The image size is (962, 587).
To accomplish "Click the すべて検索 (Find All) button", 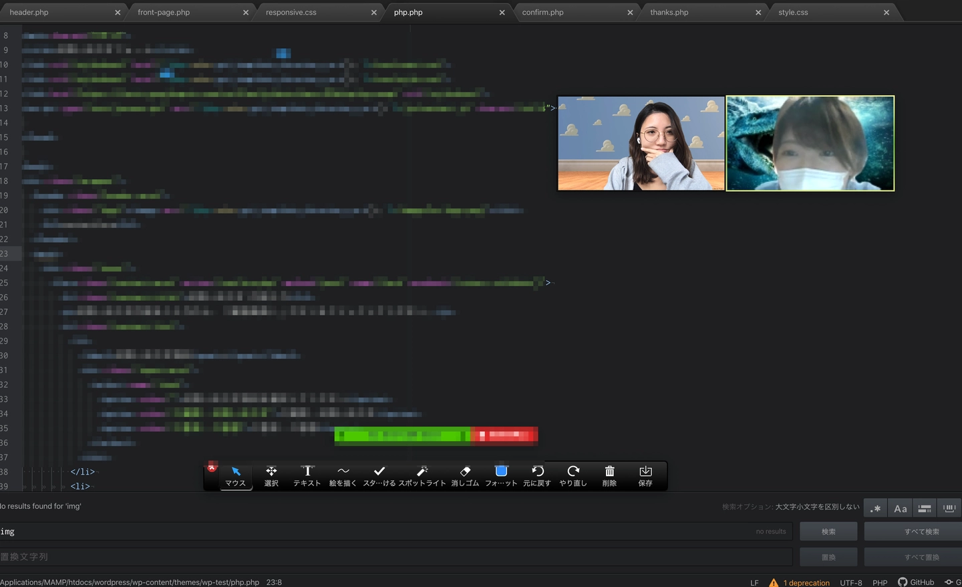I will 921,532.
